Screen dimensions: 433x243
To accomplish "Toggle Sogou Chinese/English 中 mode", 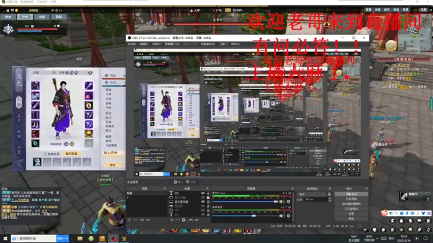I will [391, 213].
